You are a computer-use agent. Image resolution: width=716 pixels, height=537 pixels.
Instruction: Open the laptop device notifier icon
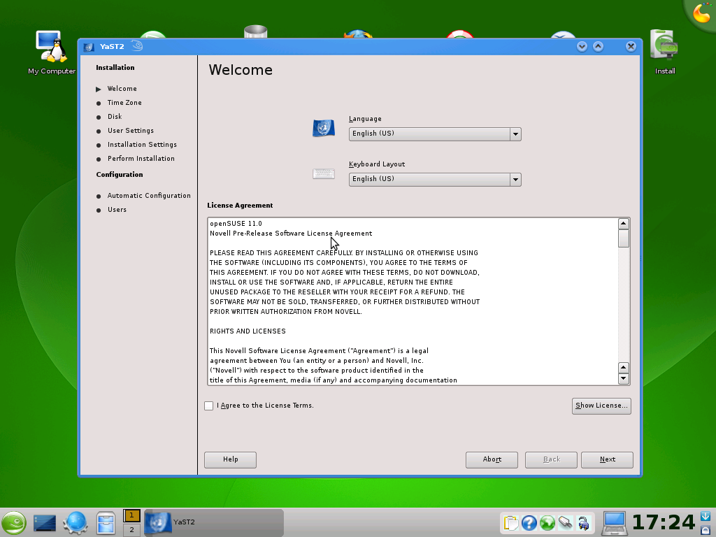click(x=614, y=523)
